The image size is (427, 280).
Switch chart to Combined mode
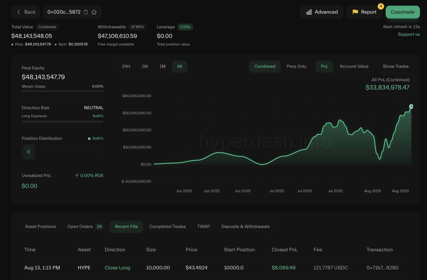265,66
